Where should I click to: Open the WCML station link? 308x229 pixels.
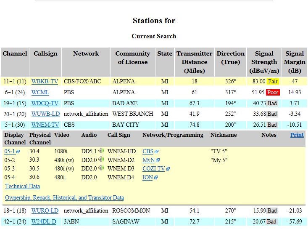pos(40,92)
